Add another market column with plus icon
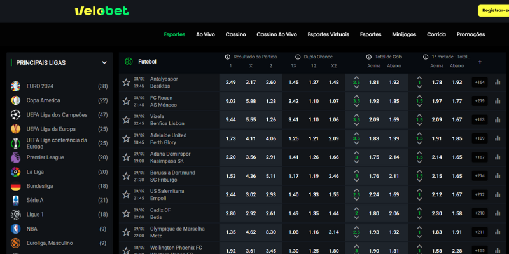 480,62
